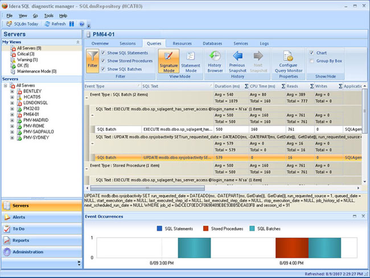
Task: Select the BENTLEY server icon
Action: click(x=19, y=91)
